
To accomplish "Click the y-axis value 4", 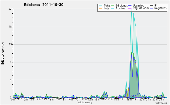I will [11, 80].
